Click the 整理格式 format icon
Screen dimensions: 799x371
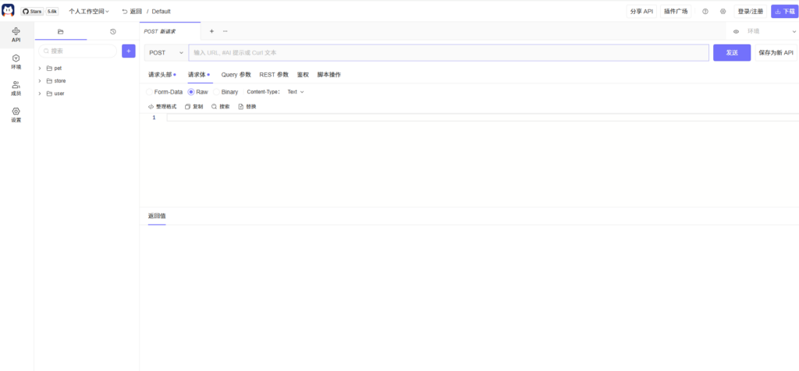pyautogui.click(x=151, y=106)
